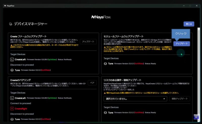Click the Tune icon in the forced update panel
The height and width of the screenshot is (124, 202).
pyautogui.click(x=105, y=113)
